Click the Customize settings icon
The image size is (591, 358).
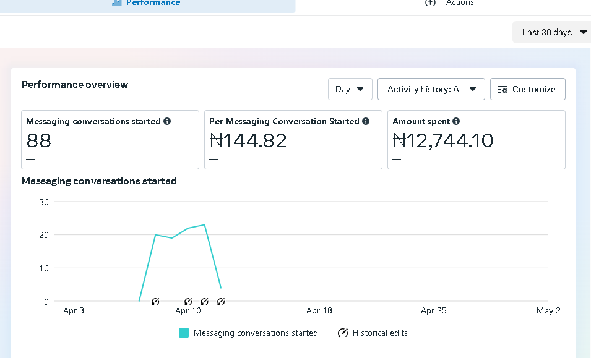(x=503, y=90)
